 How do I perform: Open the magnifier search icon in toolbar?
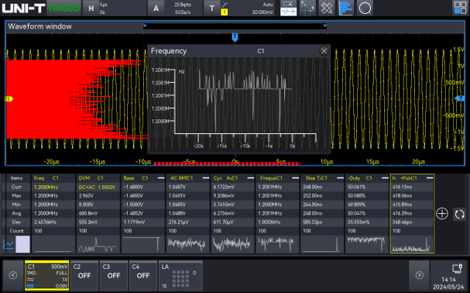(365, 8)
